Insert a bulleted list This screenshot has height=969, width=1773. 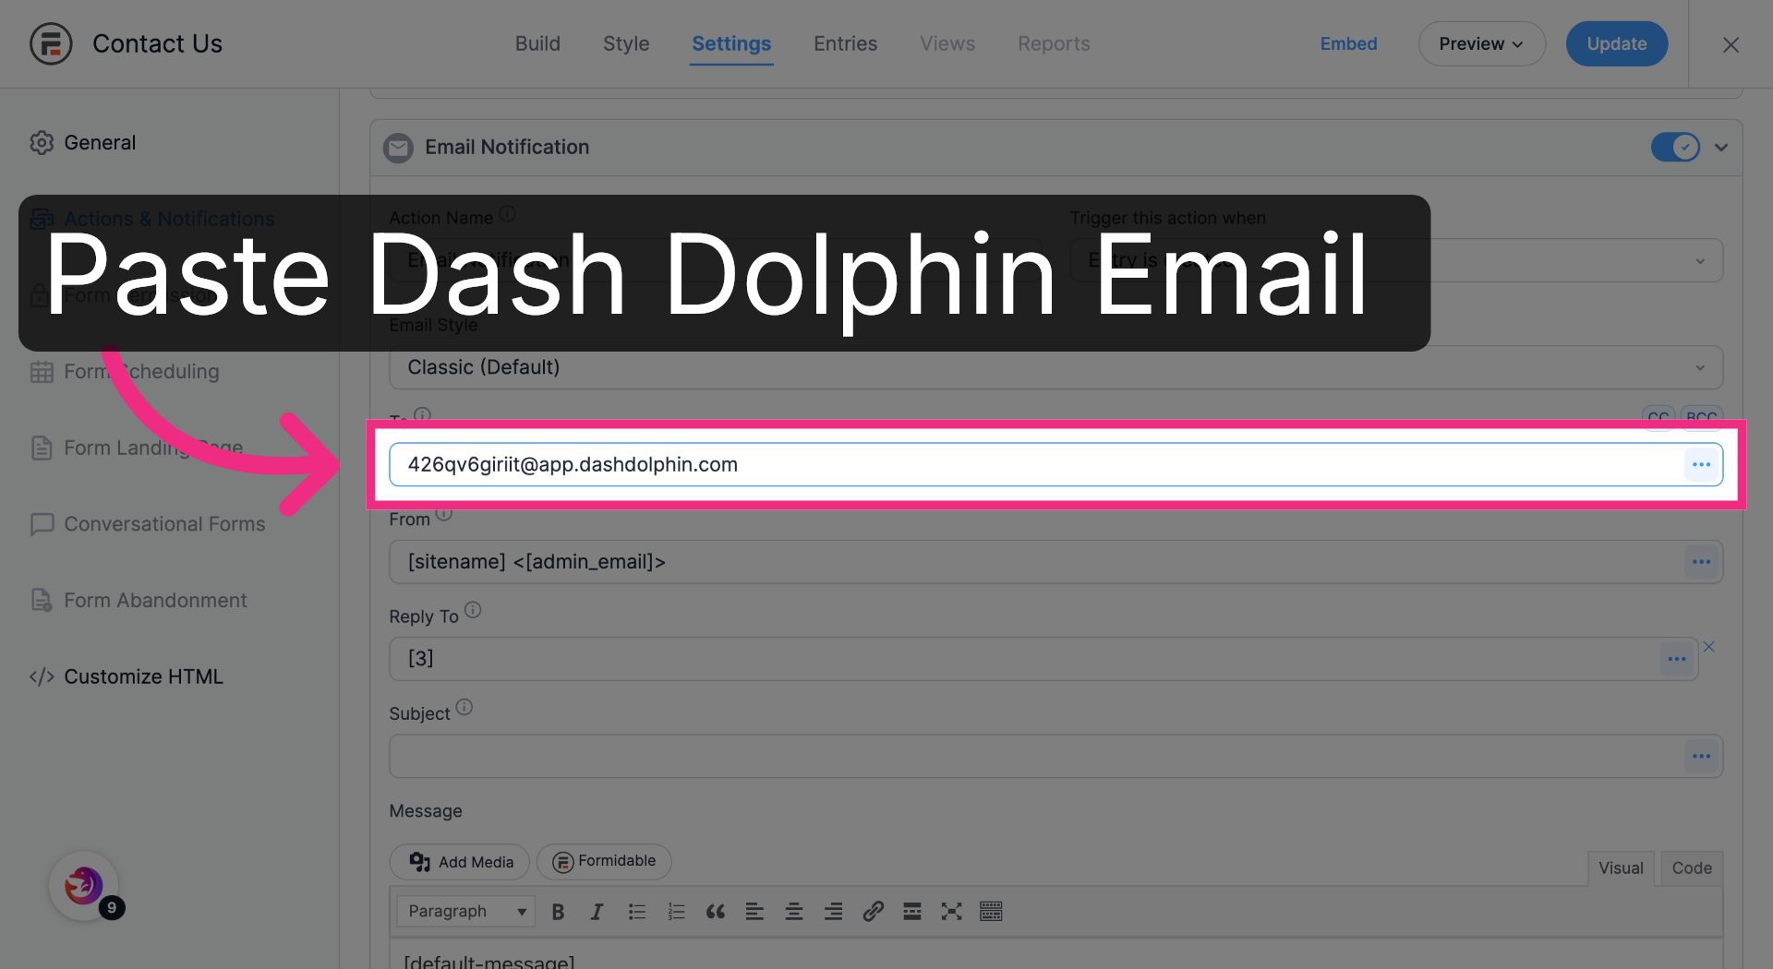pyautogui.click(x=637, y=912)
